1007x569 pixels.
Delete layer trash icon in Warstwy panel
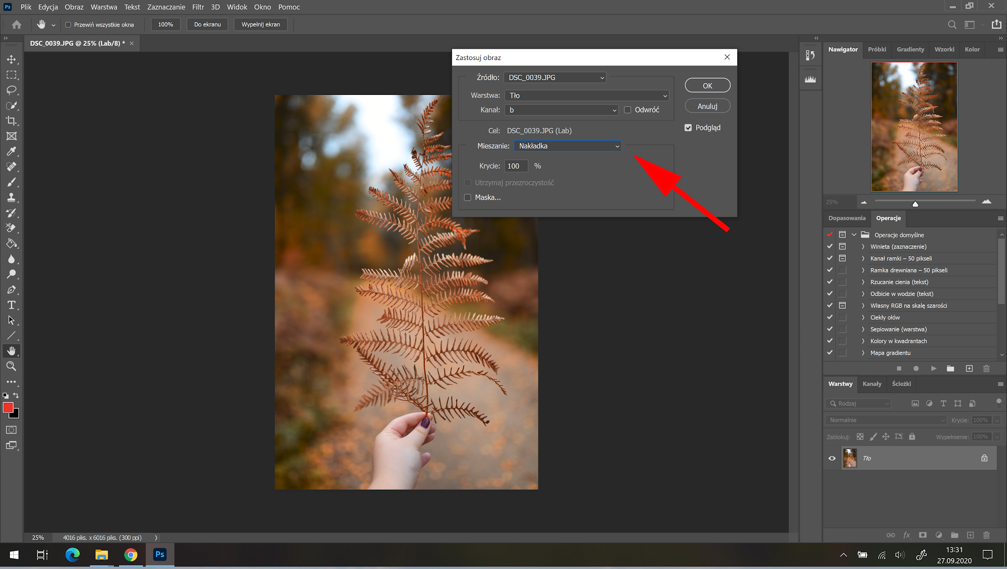point(986,535)
